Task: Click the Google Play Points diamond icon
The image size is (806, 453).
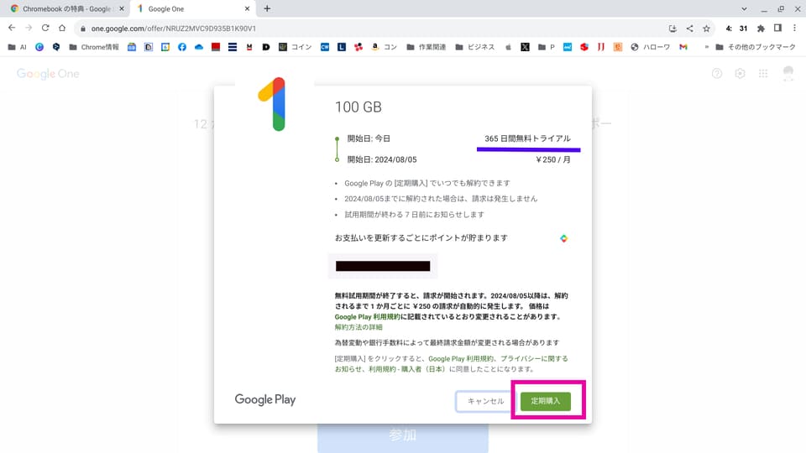Action: (564, 238)
